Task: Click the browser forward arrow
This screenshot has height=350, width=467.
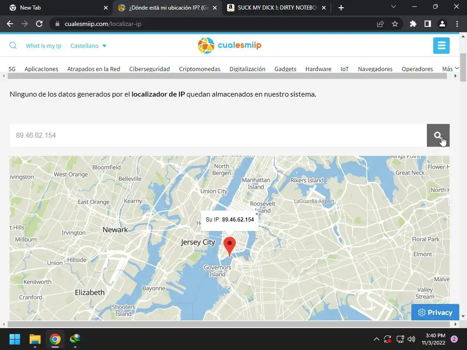Action: [x=25, y=24]
